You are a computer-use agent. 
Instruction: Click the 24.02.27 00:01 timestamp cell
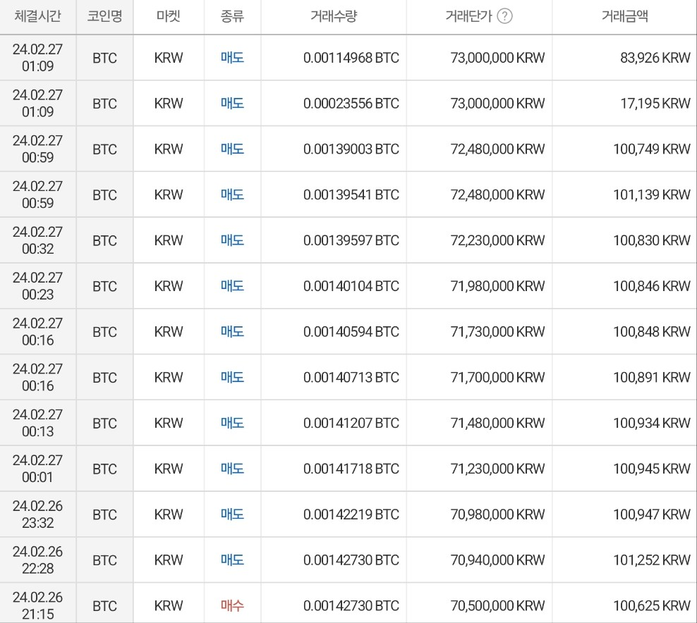(x=38, y=469)
